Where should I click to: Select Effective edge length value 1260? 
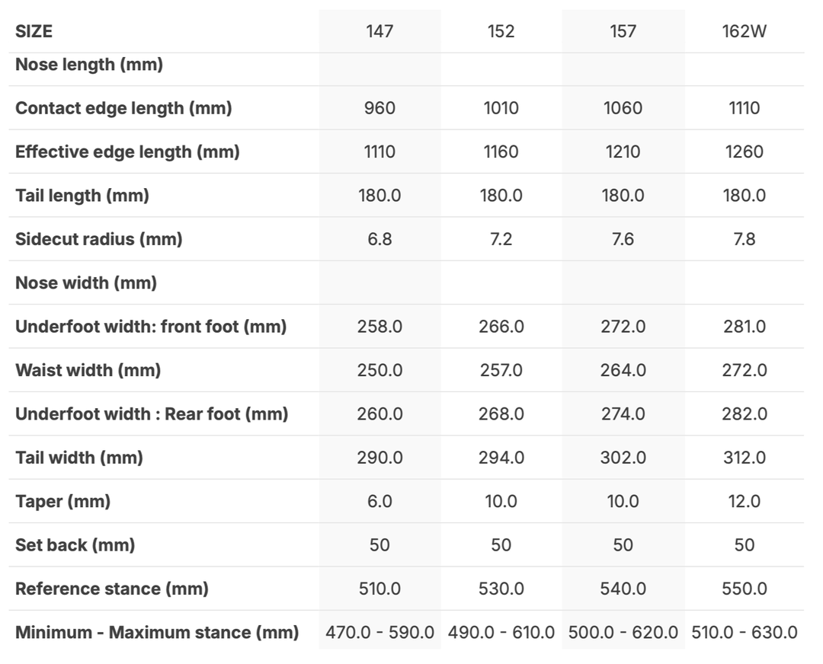coord(744,152)
